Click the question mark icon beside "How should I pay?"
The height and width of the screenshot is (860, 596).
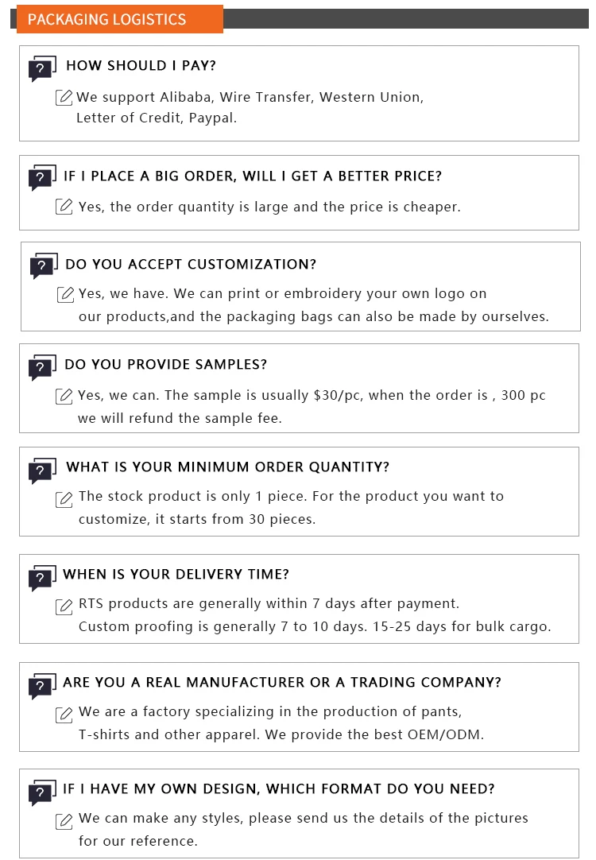tap(42, 69)
